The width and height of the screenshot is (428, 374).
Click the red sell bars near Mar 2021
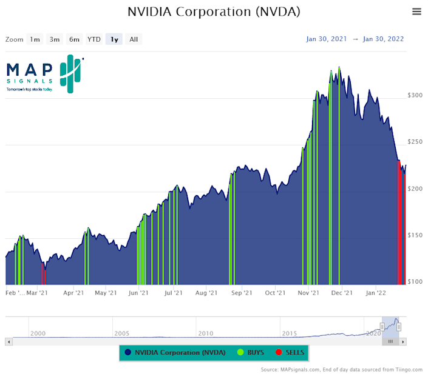pyautogui.click(x=44, y=274)
